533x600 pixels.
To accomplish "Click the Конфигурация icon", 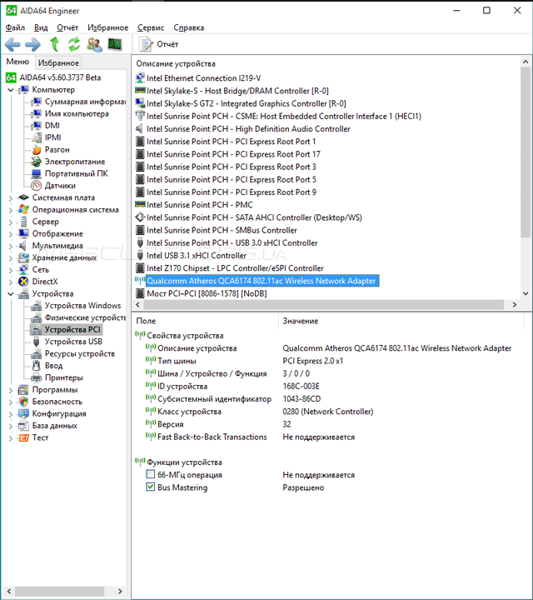I will [x=23, y=413].
